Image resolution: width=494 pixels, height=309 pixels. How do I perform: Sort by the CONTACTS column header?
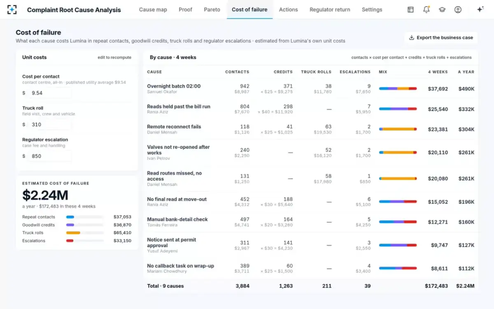(x=237, y=72)
